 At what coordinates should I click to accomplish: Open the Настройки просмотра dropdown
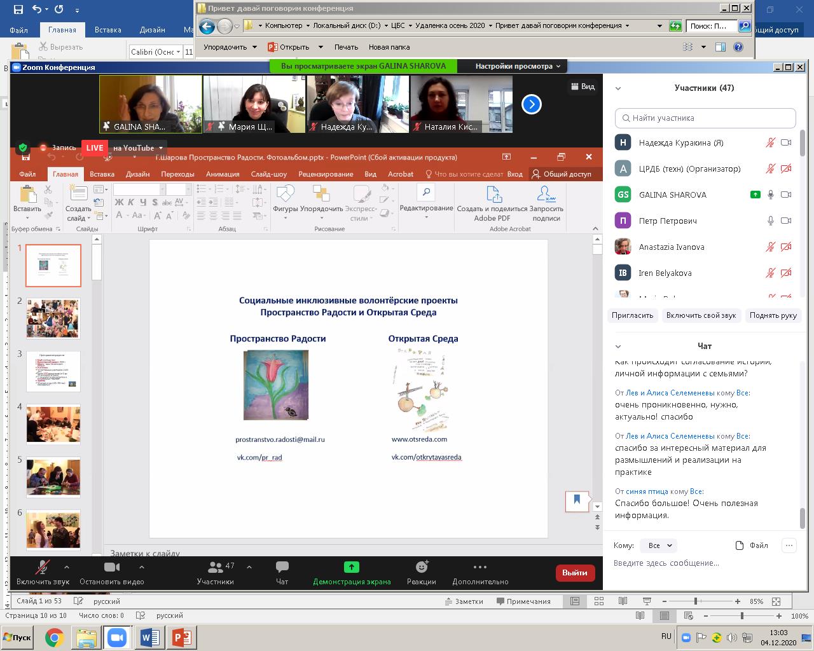pos(518,66)
